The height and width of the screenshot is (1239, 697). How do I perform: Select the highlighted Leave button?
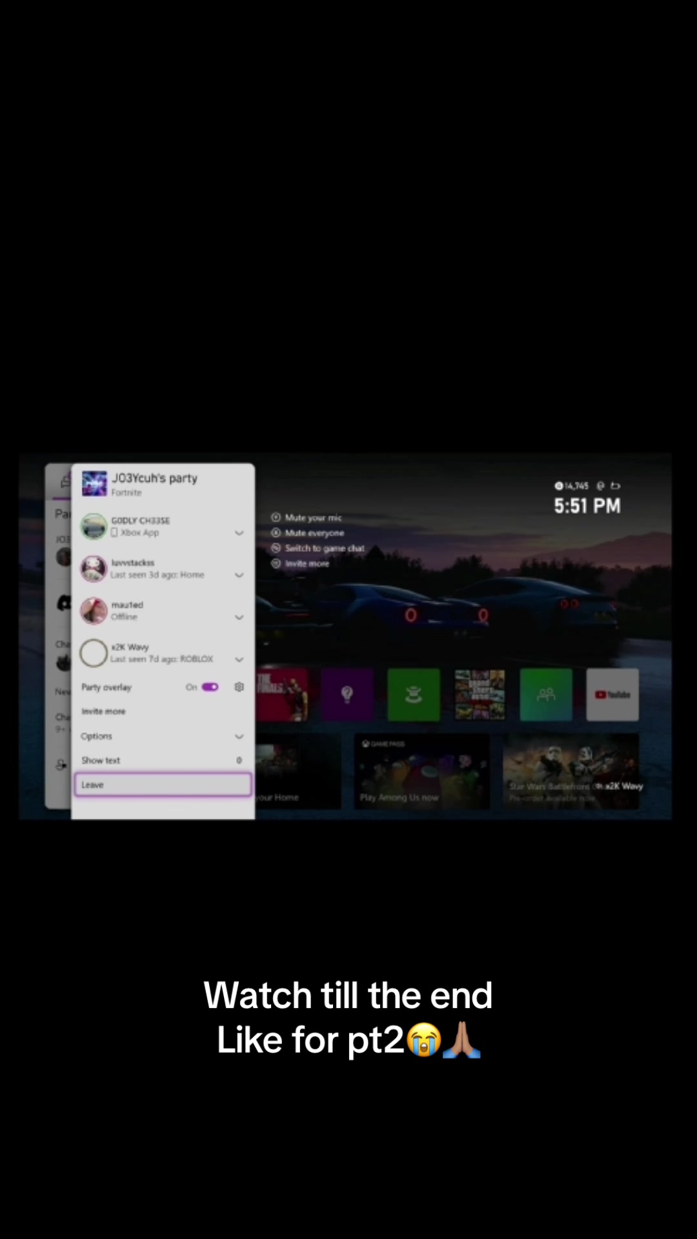(x=163, y=785)
